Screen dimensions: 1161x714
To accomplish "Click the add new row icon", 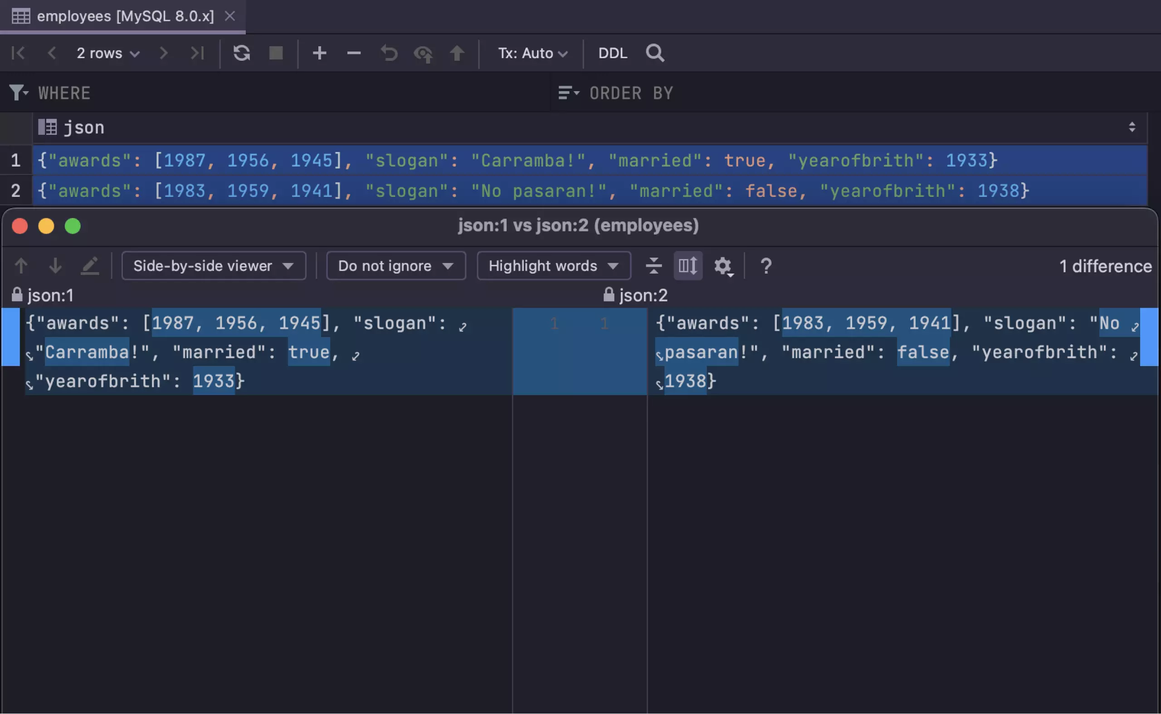I will [x=319, y=52].
